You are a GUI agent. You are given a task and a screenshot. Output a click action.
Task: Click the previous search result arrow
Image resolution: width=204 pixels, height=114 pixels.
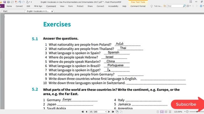click(x=193, y=6)
